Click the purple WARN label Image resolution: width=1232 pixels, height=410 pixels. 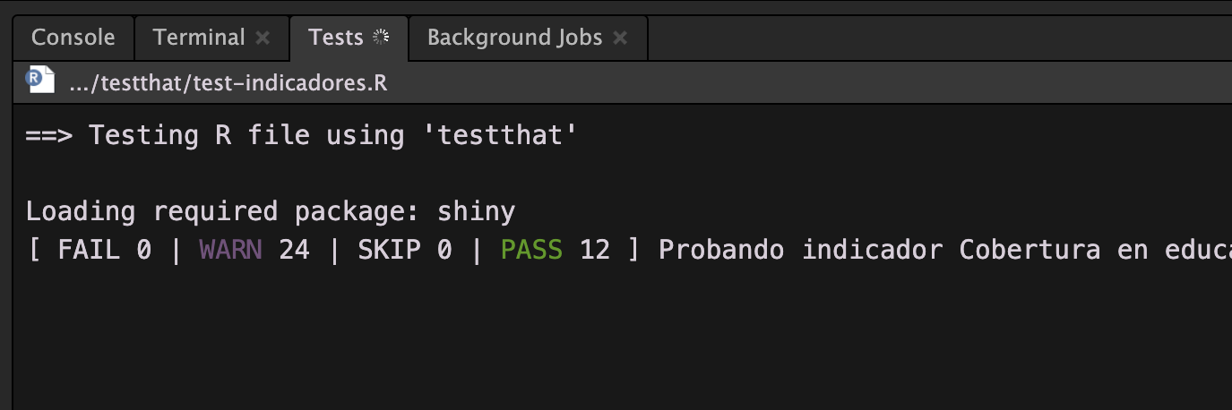(230, 250)
